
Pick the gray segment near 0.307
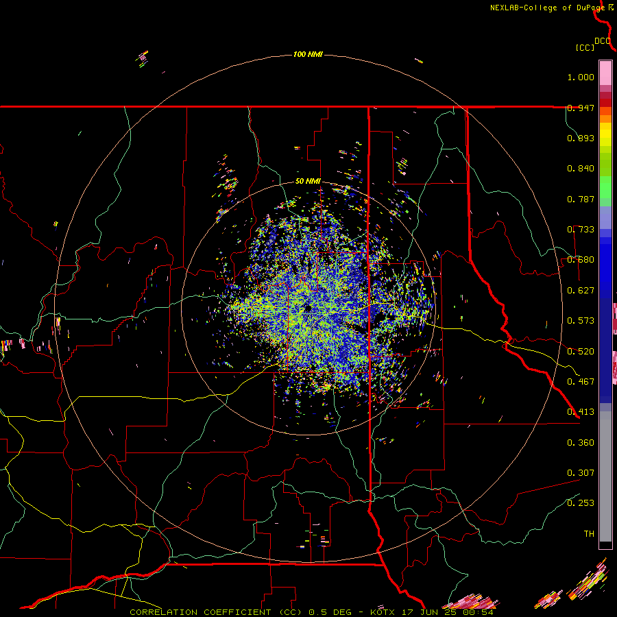click(x=605, y=476)
